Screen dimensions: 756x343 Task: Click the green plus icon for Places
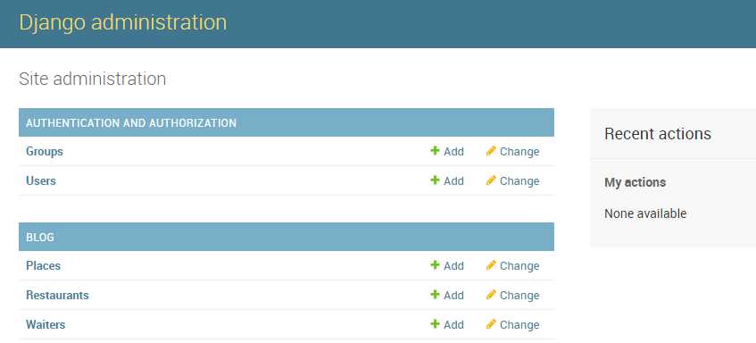[x=435, y=265]
